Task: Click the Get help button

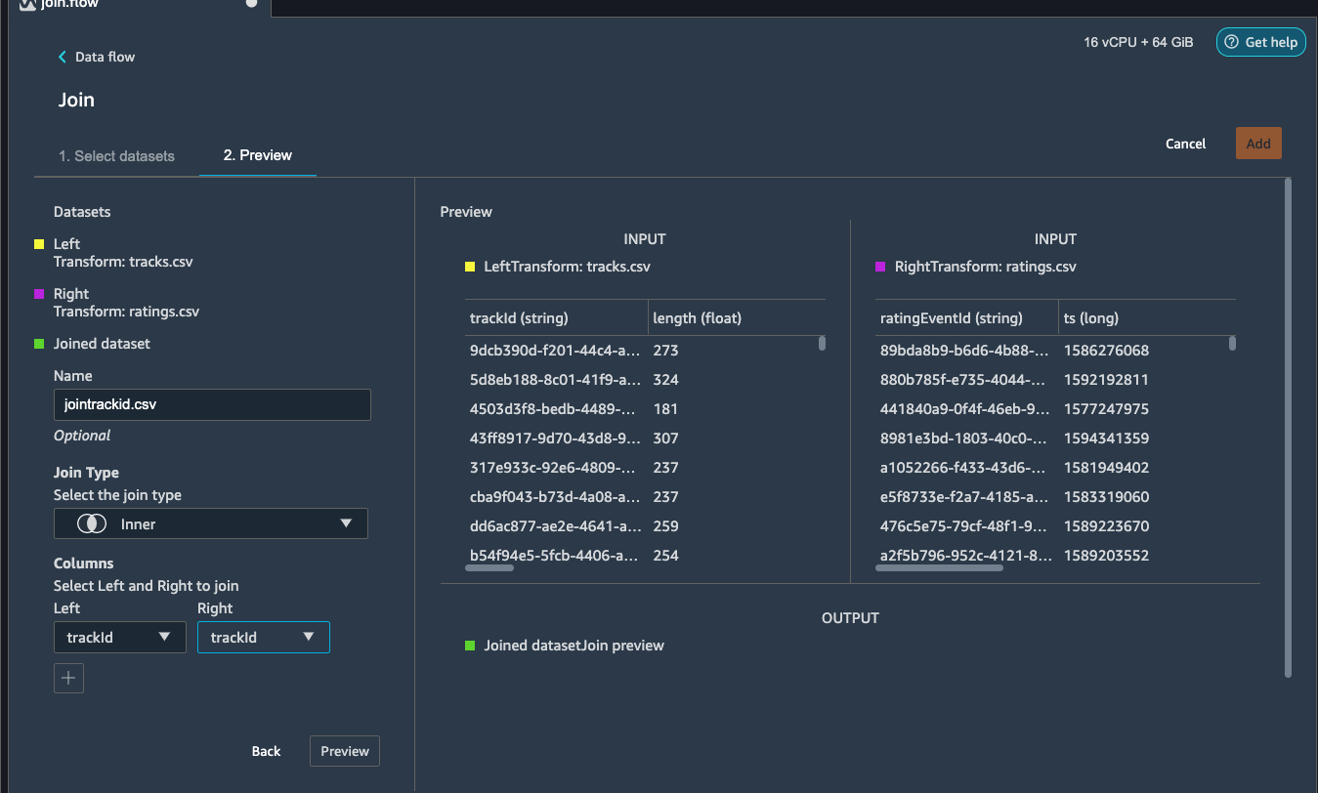Action: pos(1260,42)
